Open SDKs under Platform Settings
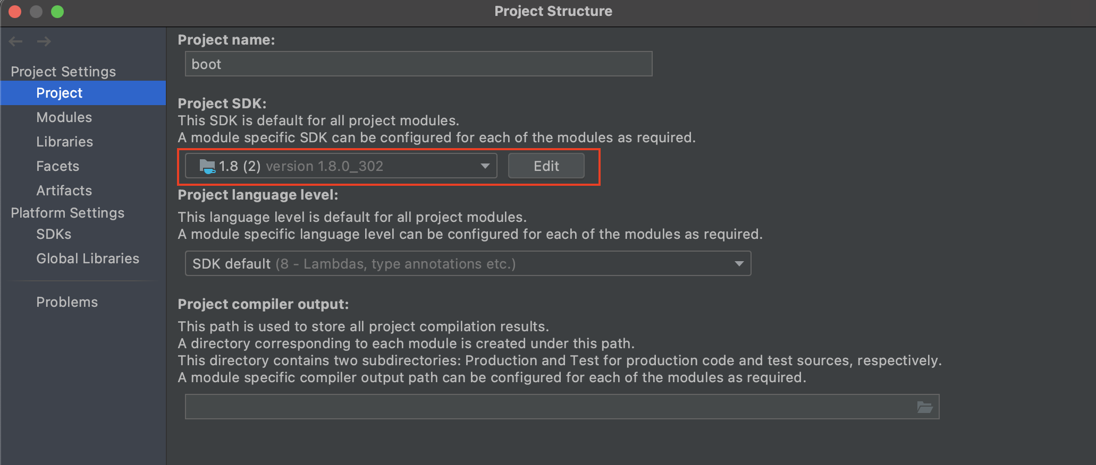This screenshot has height=465, width=1096. tap(54, 234)
